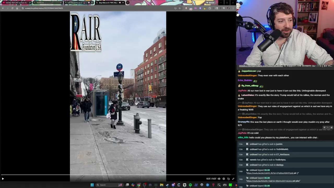Image resolution: width=334 pixels, height=188 pixels.
Task: Click Zeppelinizzer username in chat
Action: [x=249, y=71]
